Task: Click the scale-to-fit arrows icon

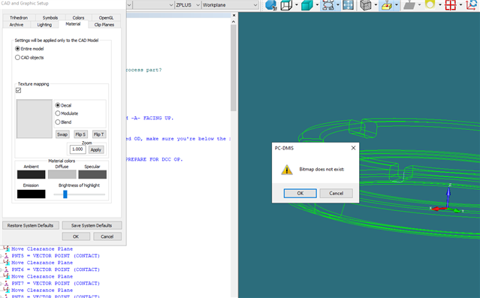Action: pos(348,5)
